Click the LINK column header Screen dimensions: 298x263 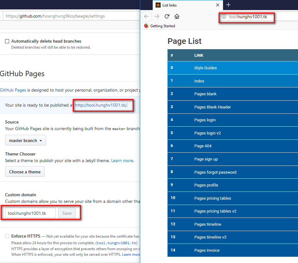coord(199,55)
